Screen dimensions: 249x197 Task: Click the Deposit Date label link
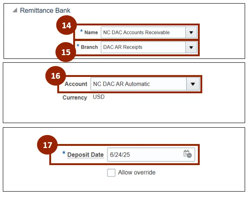coord(86,155)
